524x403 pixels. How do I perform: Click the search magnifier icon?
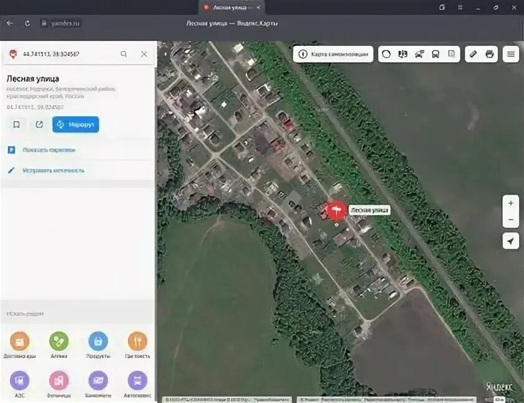pos(124,53)
